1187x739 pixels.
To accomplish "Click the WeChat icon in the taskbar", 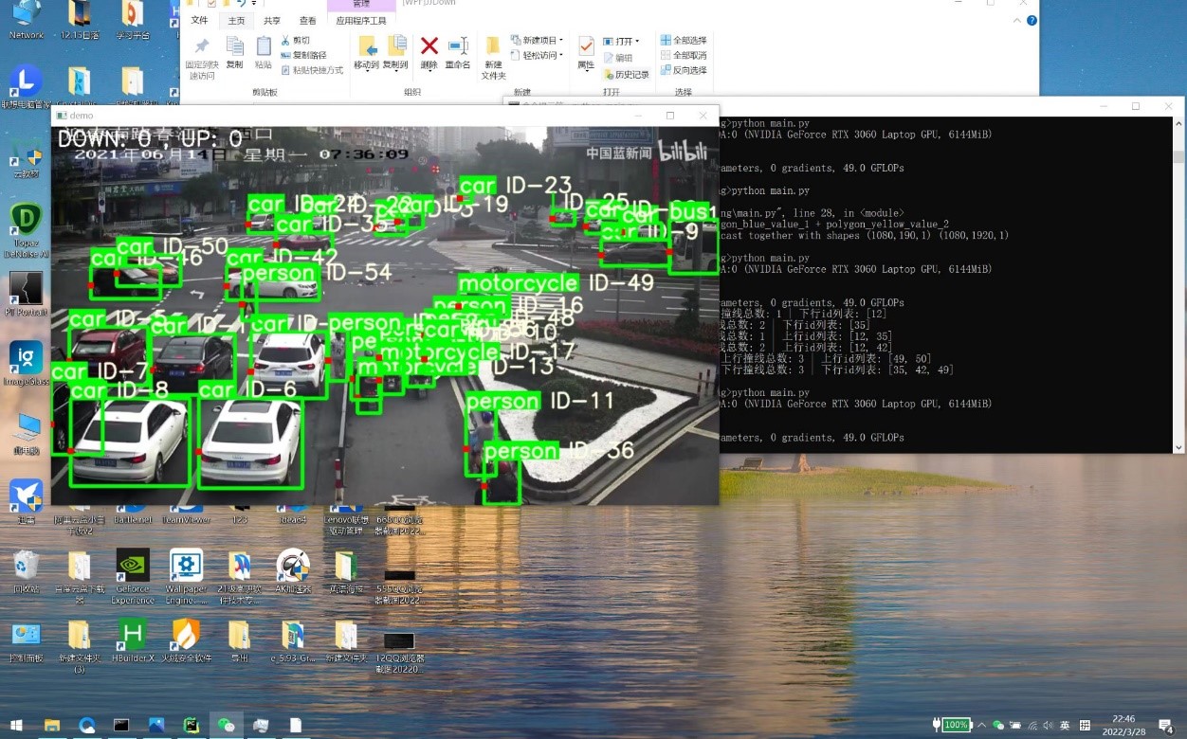I will pyautogui.click(x=226, y=725).
